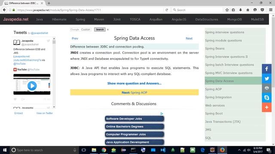This screenshot has width=275, height=154.
Task: Focus the Google Custom search field
Action: [80, 30]
